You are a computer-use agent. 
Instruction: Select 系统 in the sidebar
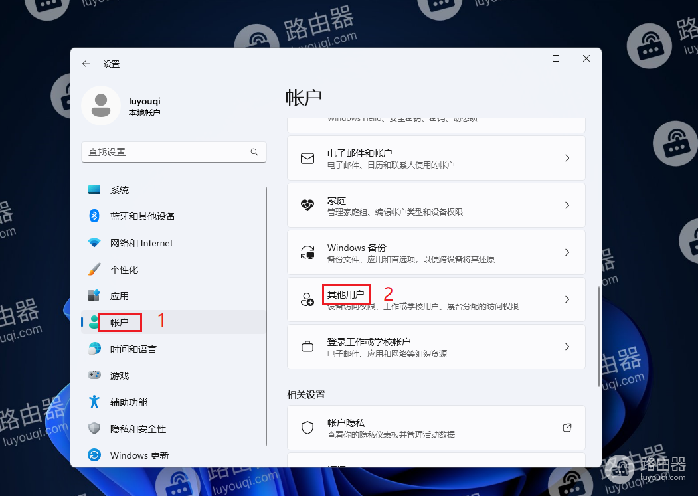173,190
